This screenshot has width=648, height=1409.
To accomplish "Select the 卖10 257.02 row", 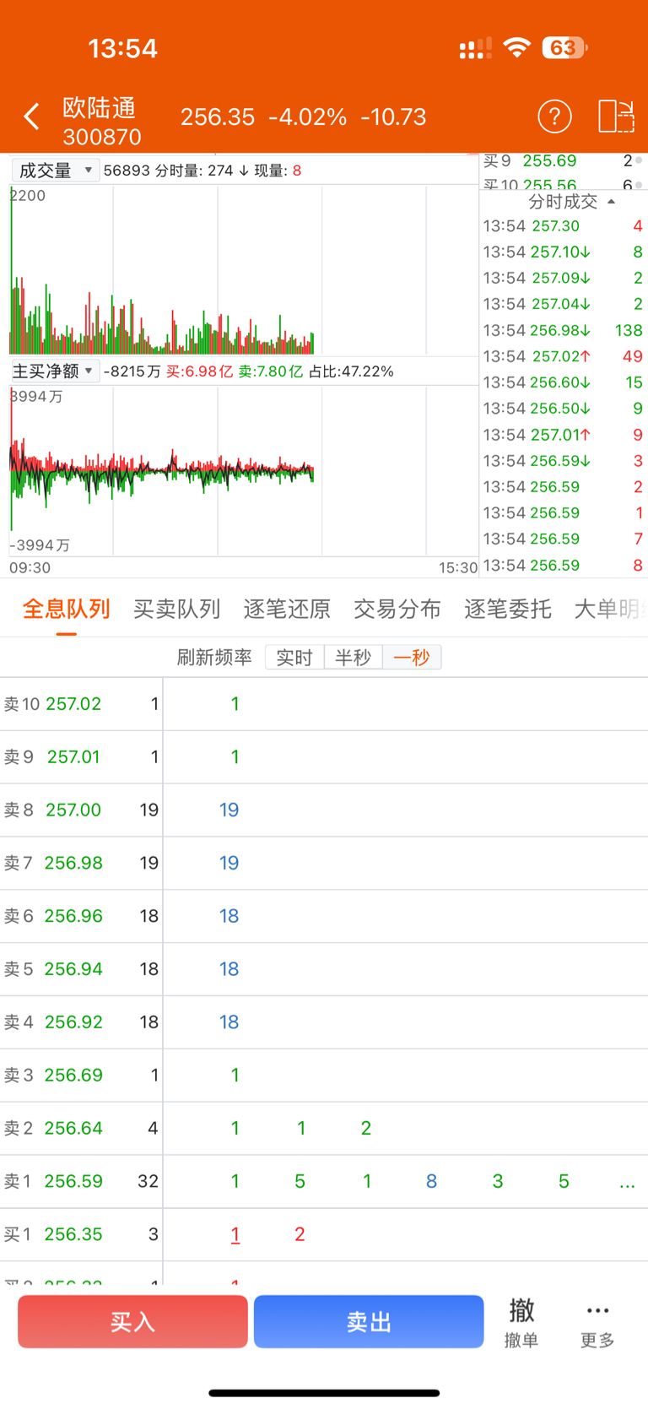I will [x=324, y=704].
